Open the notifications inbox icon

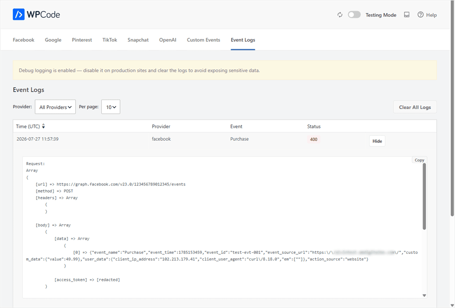click(407, 15)
